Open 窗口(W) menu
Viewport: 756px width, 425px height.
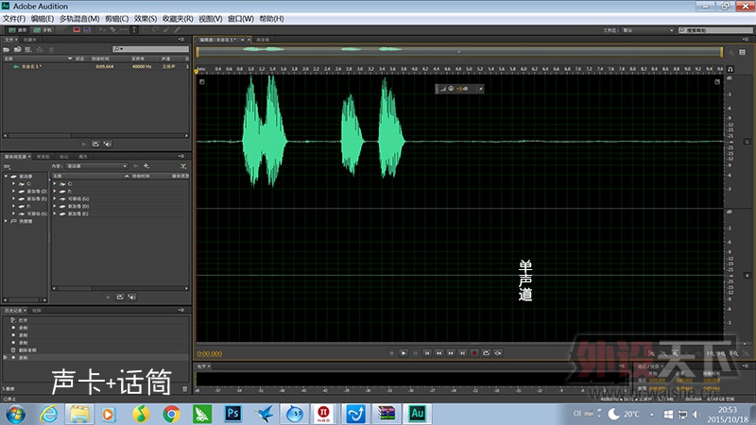(x=241, y=19)
